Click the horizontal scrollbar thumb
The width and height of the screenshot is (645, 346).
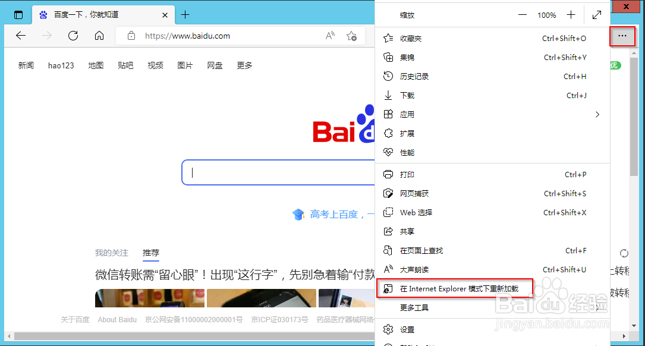tap(194, 336)
